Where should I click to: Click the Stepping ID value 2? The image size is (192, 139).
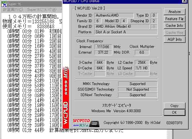154,21
